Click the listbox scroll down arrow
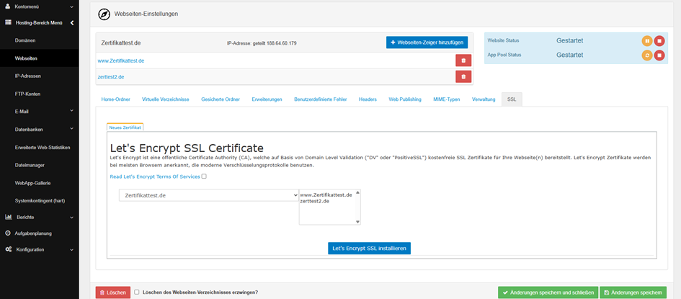Screen dimensions: 681x299 point(358,222)
